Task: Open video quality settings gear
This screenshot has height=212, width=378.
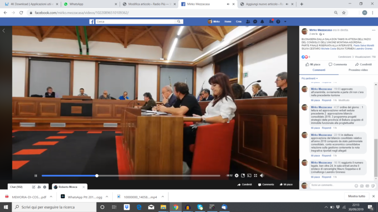Action: (x=236, y=175)
